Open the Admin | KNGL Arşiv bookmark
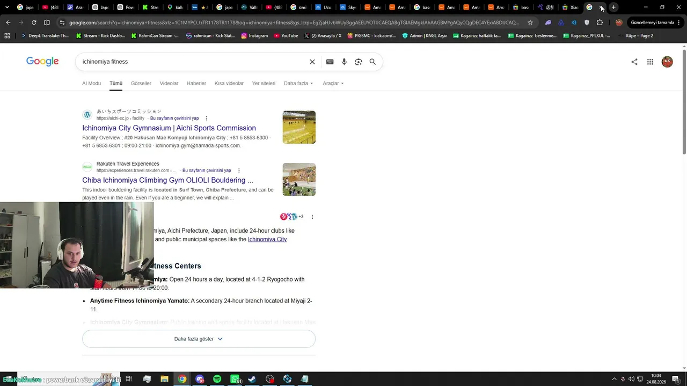Screen dimensions: 687x386 (x=424, y=35)
